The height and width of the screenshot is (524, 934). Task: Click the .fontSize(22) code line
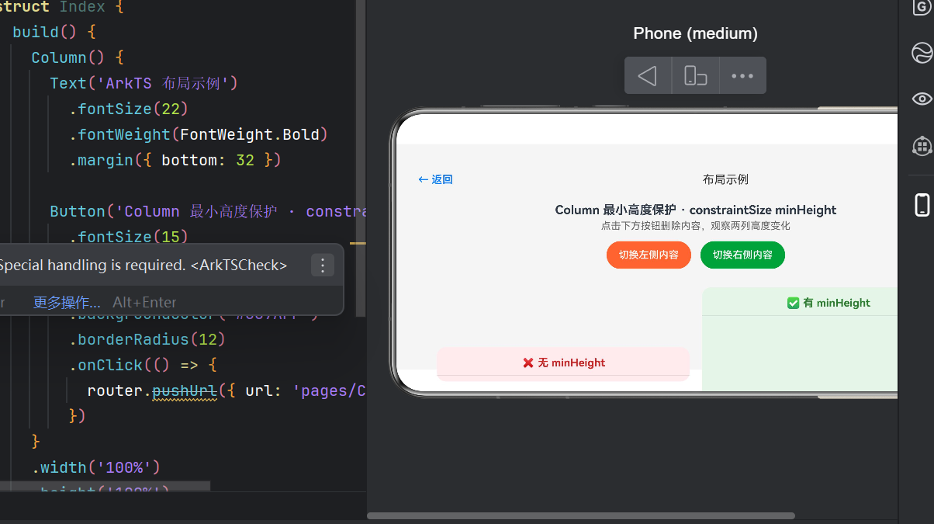tap(129, 109)
